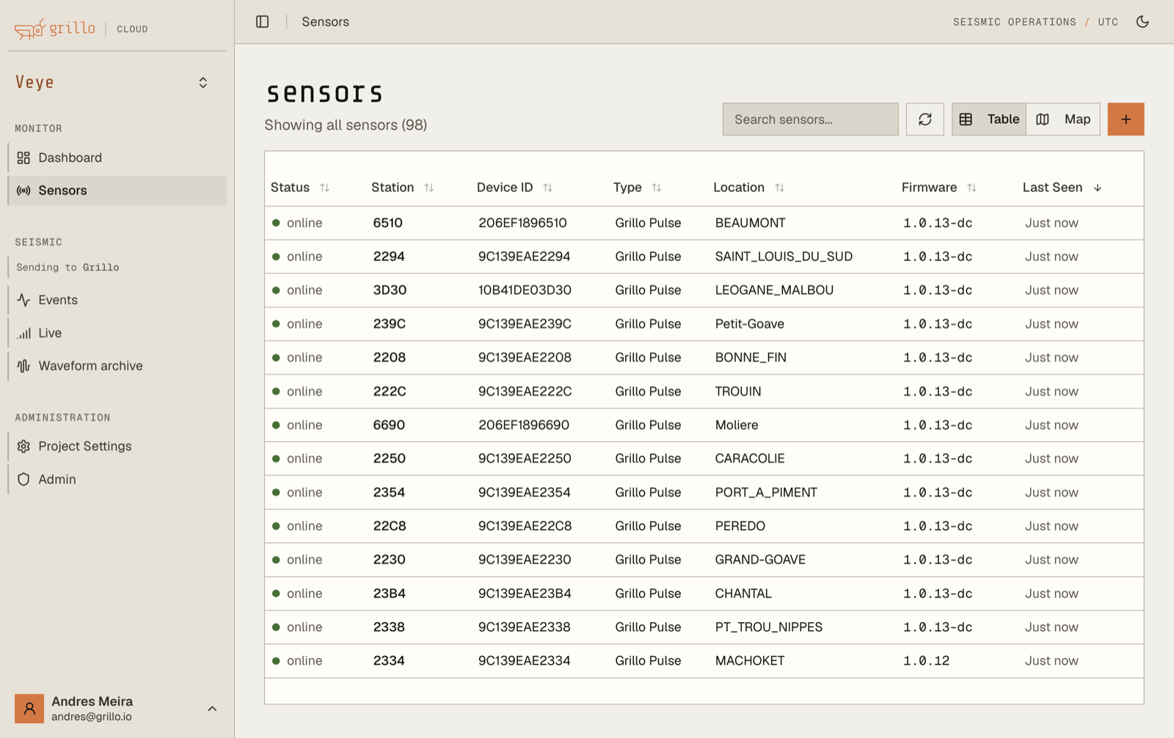Toggle the sidebar panel icon
Viewport: 1174px width, 738px height.
tap(262, 22)
